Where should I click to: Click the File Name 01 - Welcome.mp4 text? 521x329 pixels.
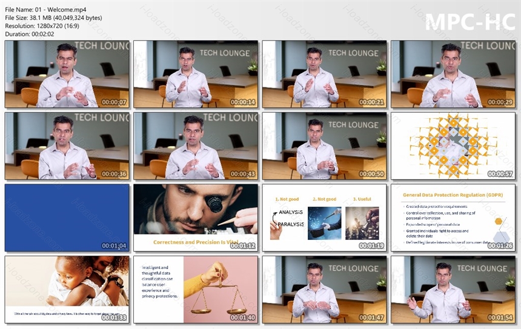45,10
